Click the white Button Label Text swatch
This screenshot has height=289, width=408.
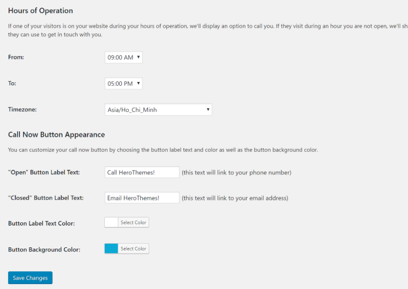110,222
